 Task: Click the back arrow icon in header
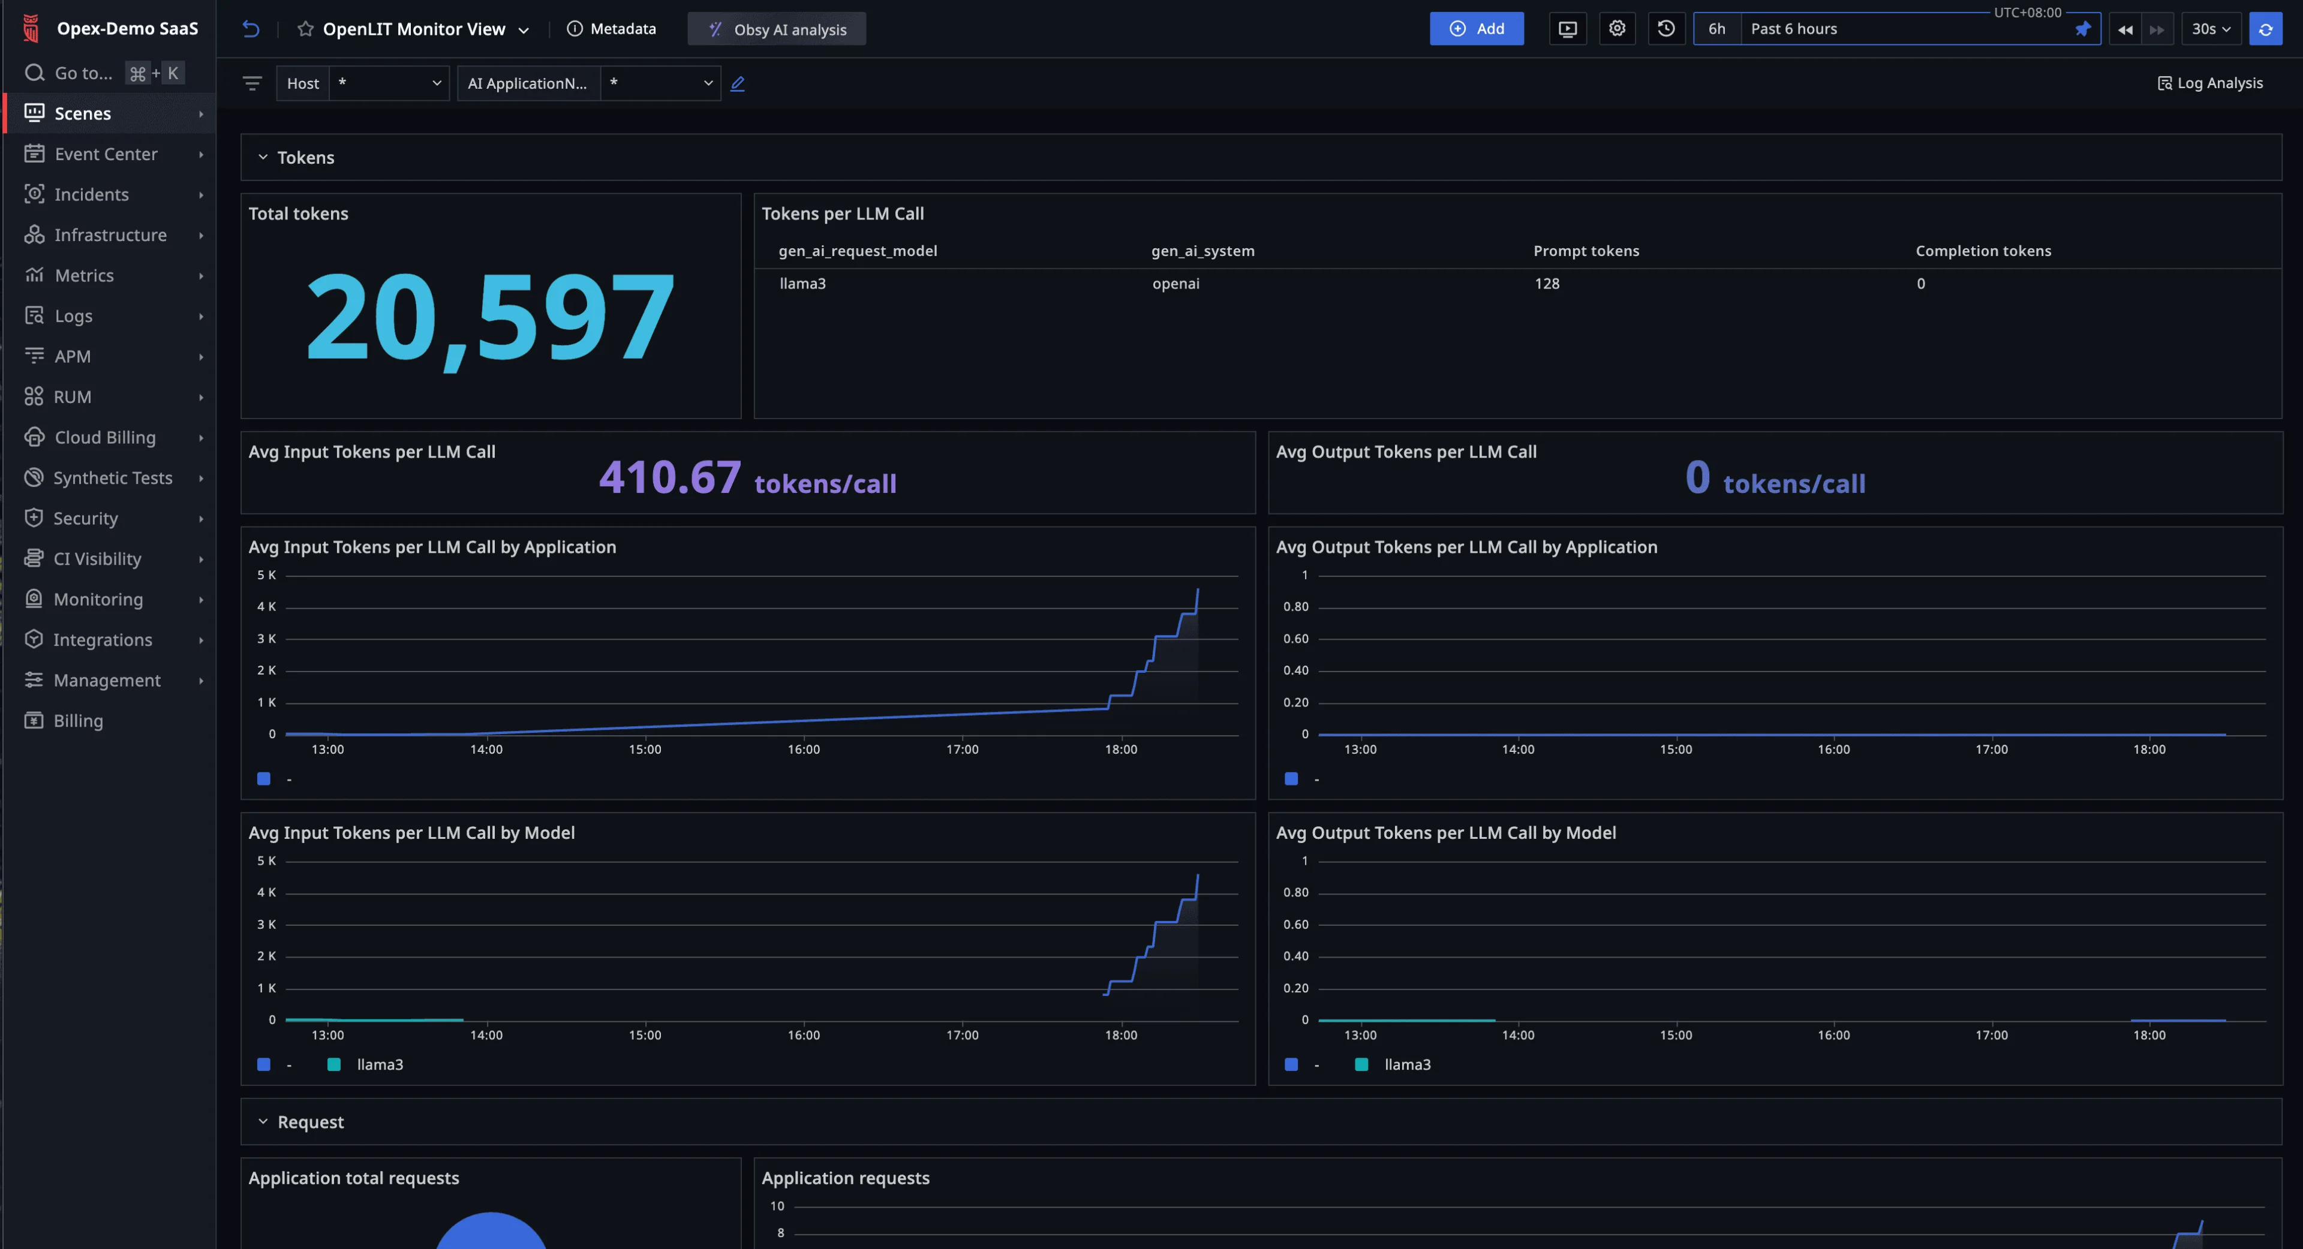coord(251,29)
